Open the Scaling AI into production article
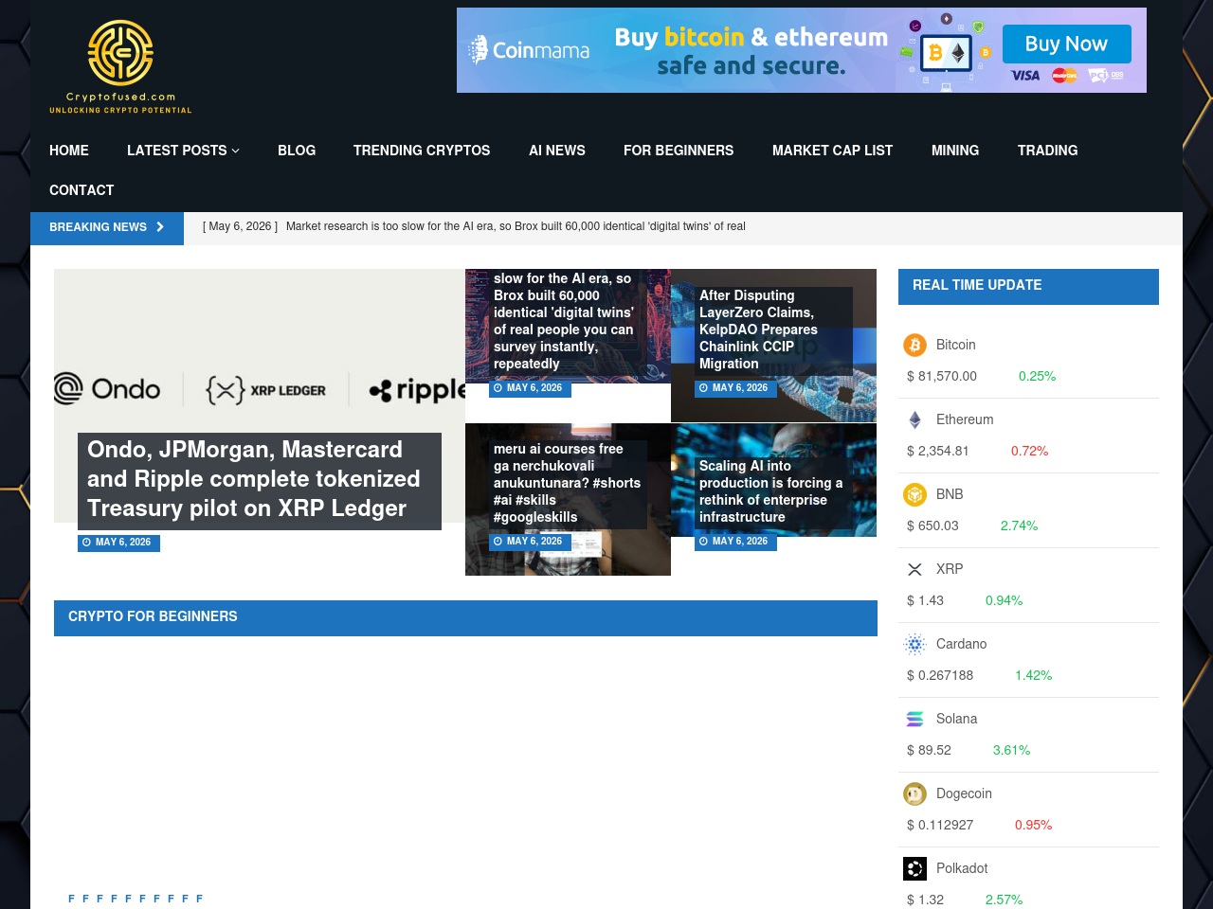1213x909 pixels. pyautogui.click(x=770, y=491)
